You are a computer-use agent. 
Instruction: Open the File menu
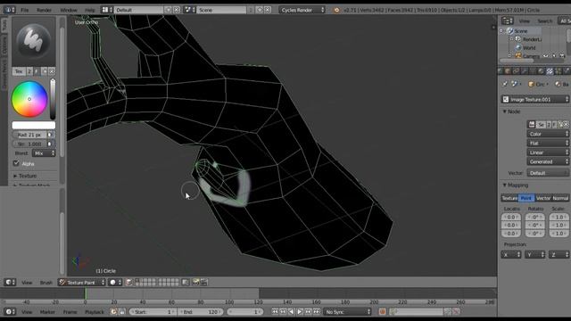click(x=24, y=10)
